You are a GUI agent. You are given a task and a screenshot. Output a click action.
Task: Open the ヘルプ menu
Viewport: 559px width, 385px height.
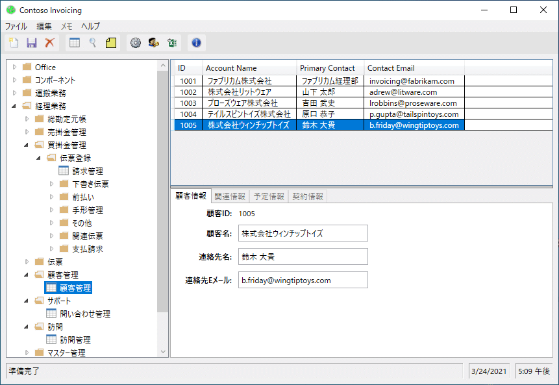click(x=90, y=27)
